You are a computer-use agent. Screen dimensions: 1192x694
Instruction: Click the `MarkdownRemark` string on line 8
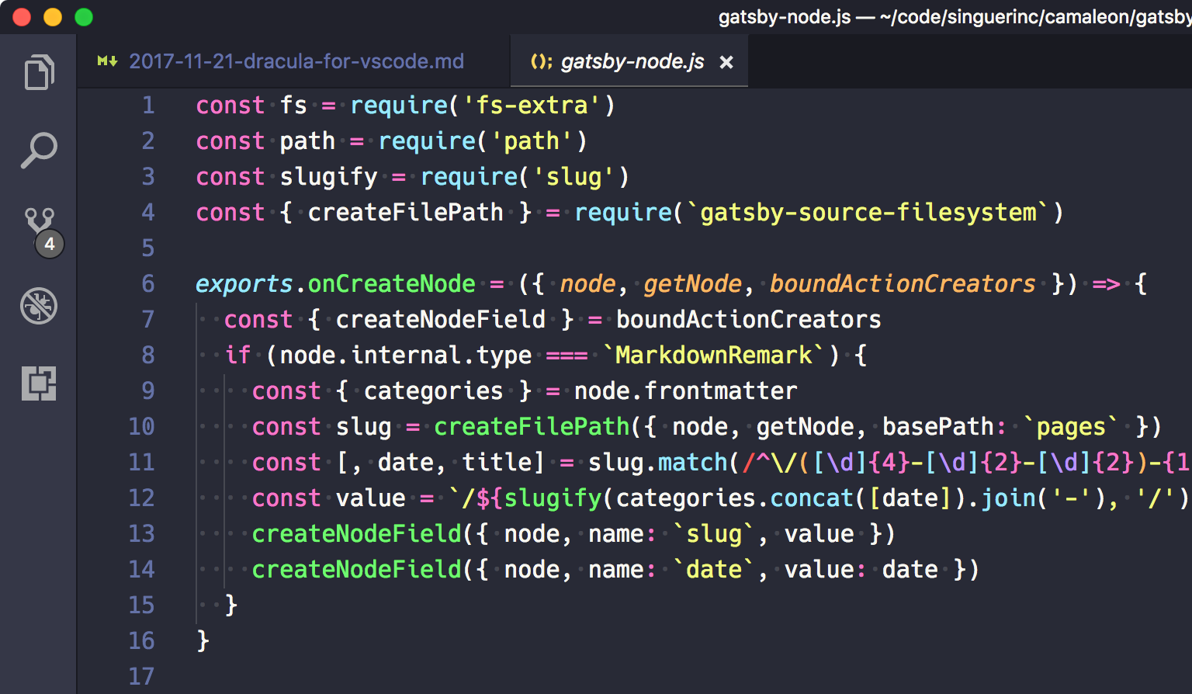click(x=713, y=355)
